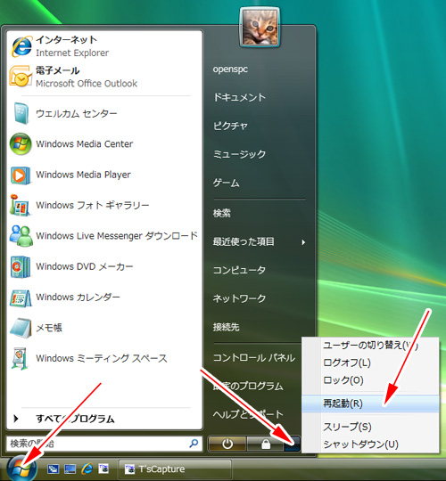
Task: Open ネットワーク
Action: click(x=239, y=298)
